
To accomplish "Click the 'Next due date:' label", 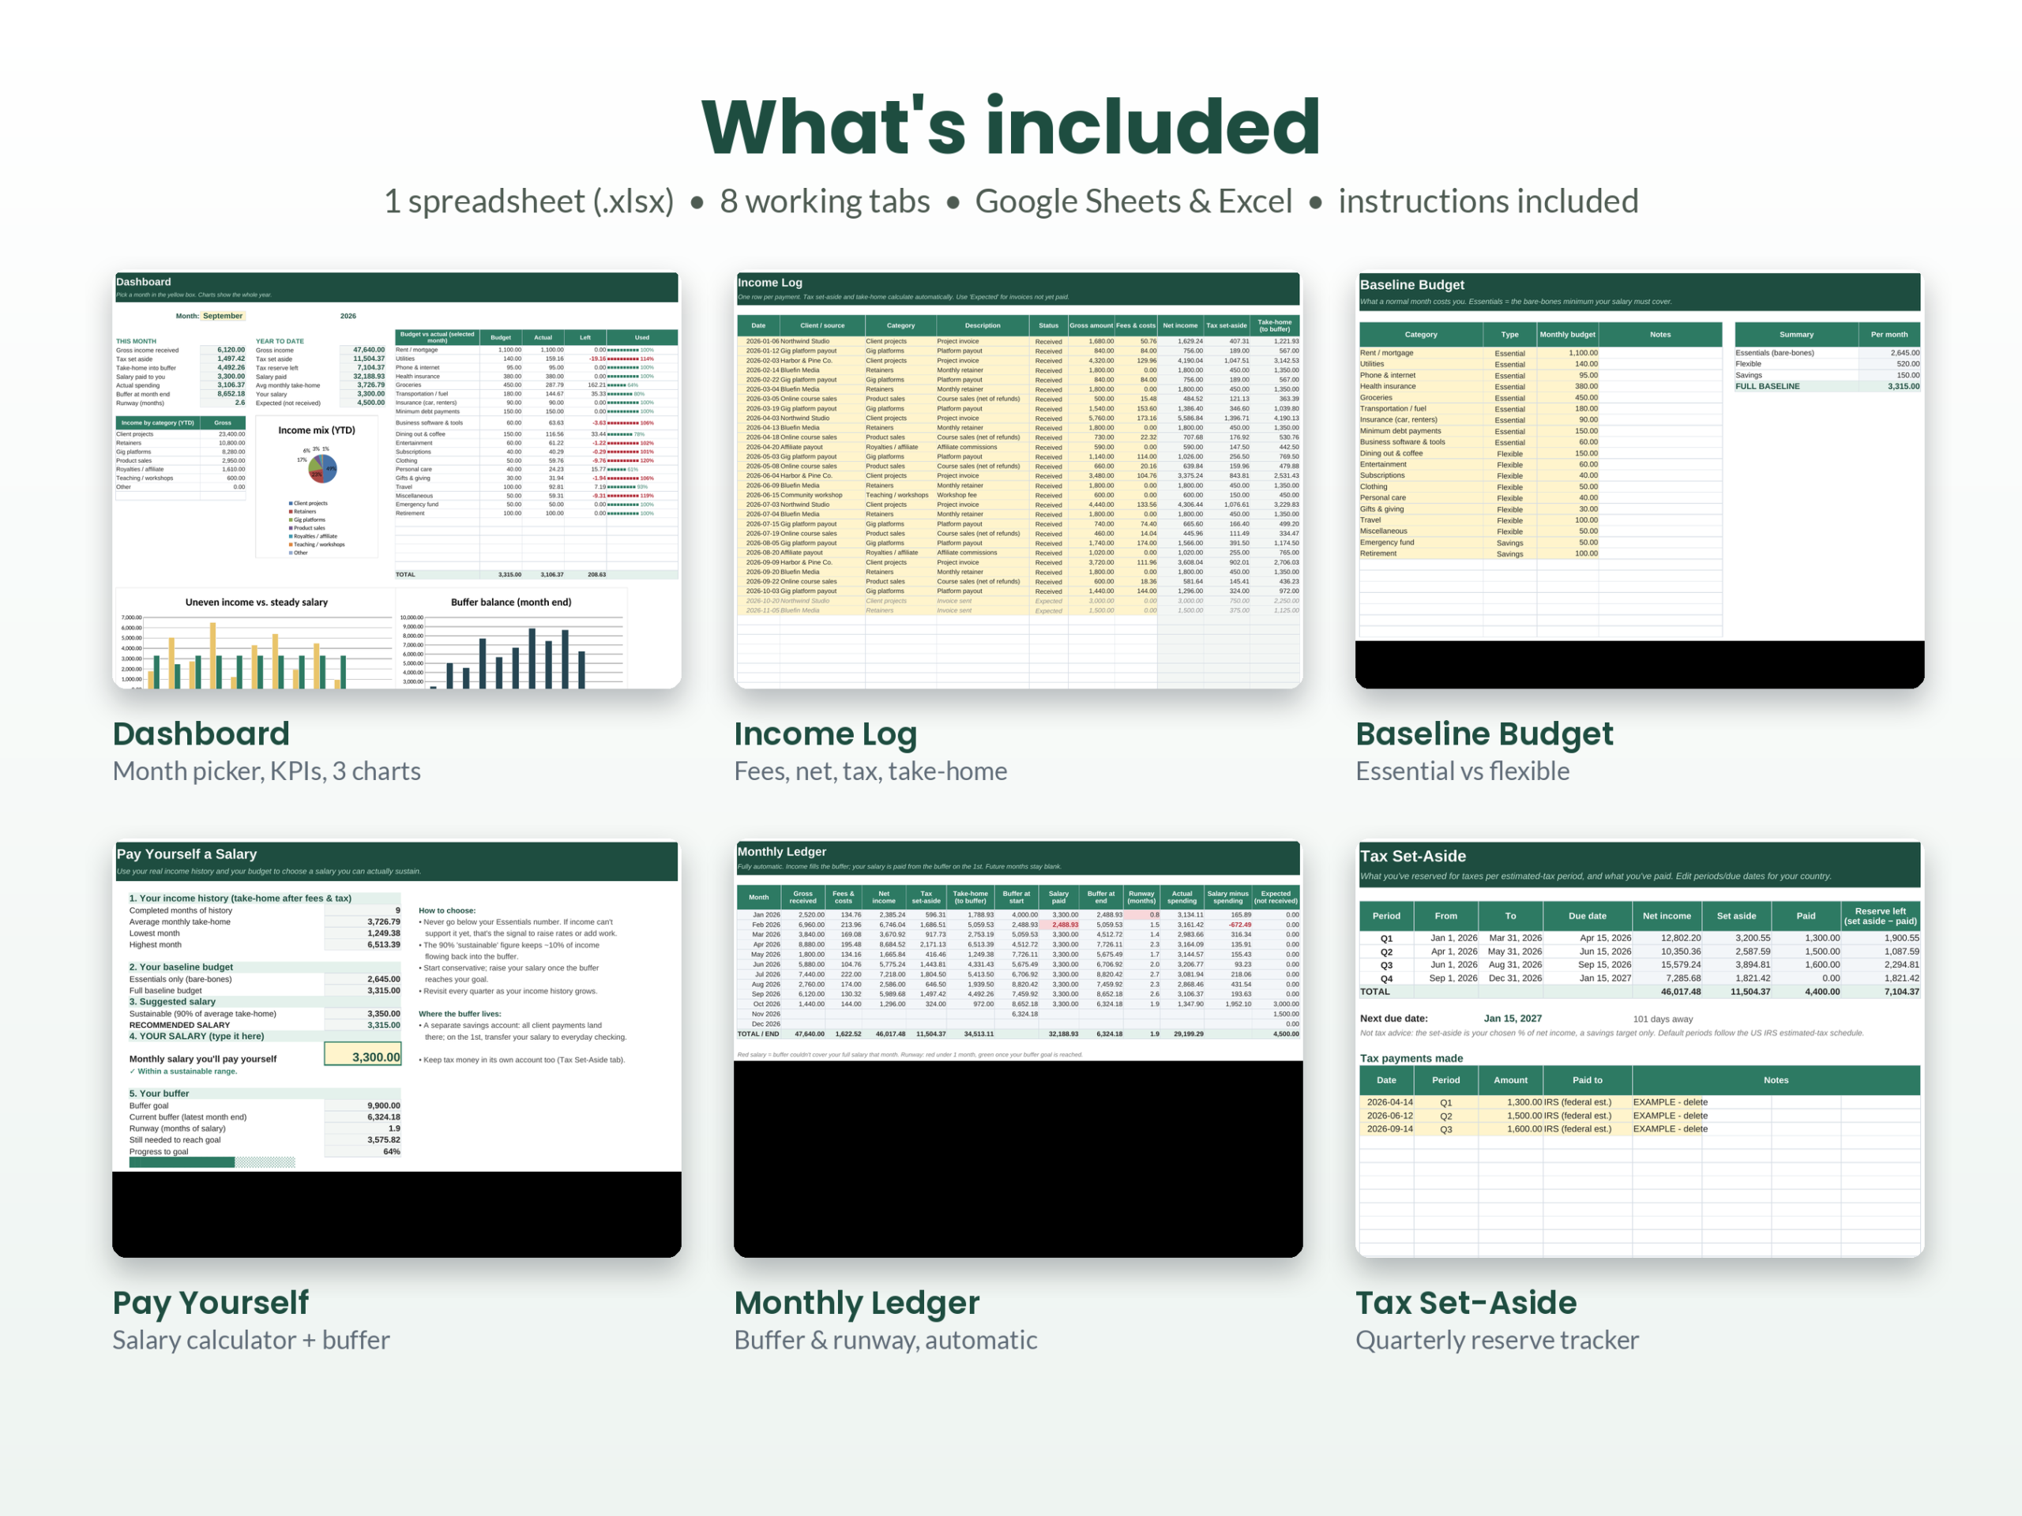I will [1394, 1019].
